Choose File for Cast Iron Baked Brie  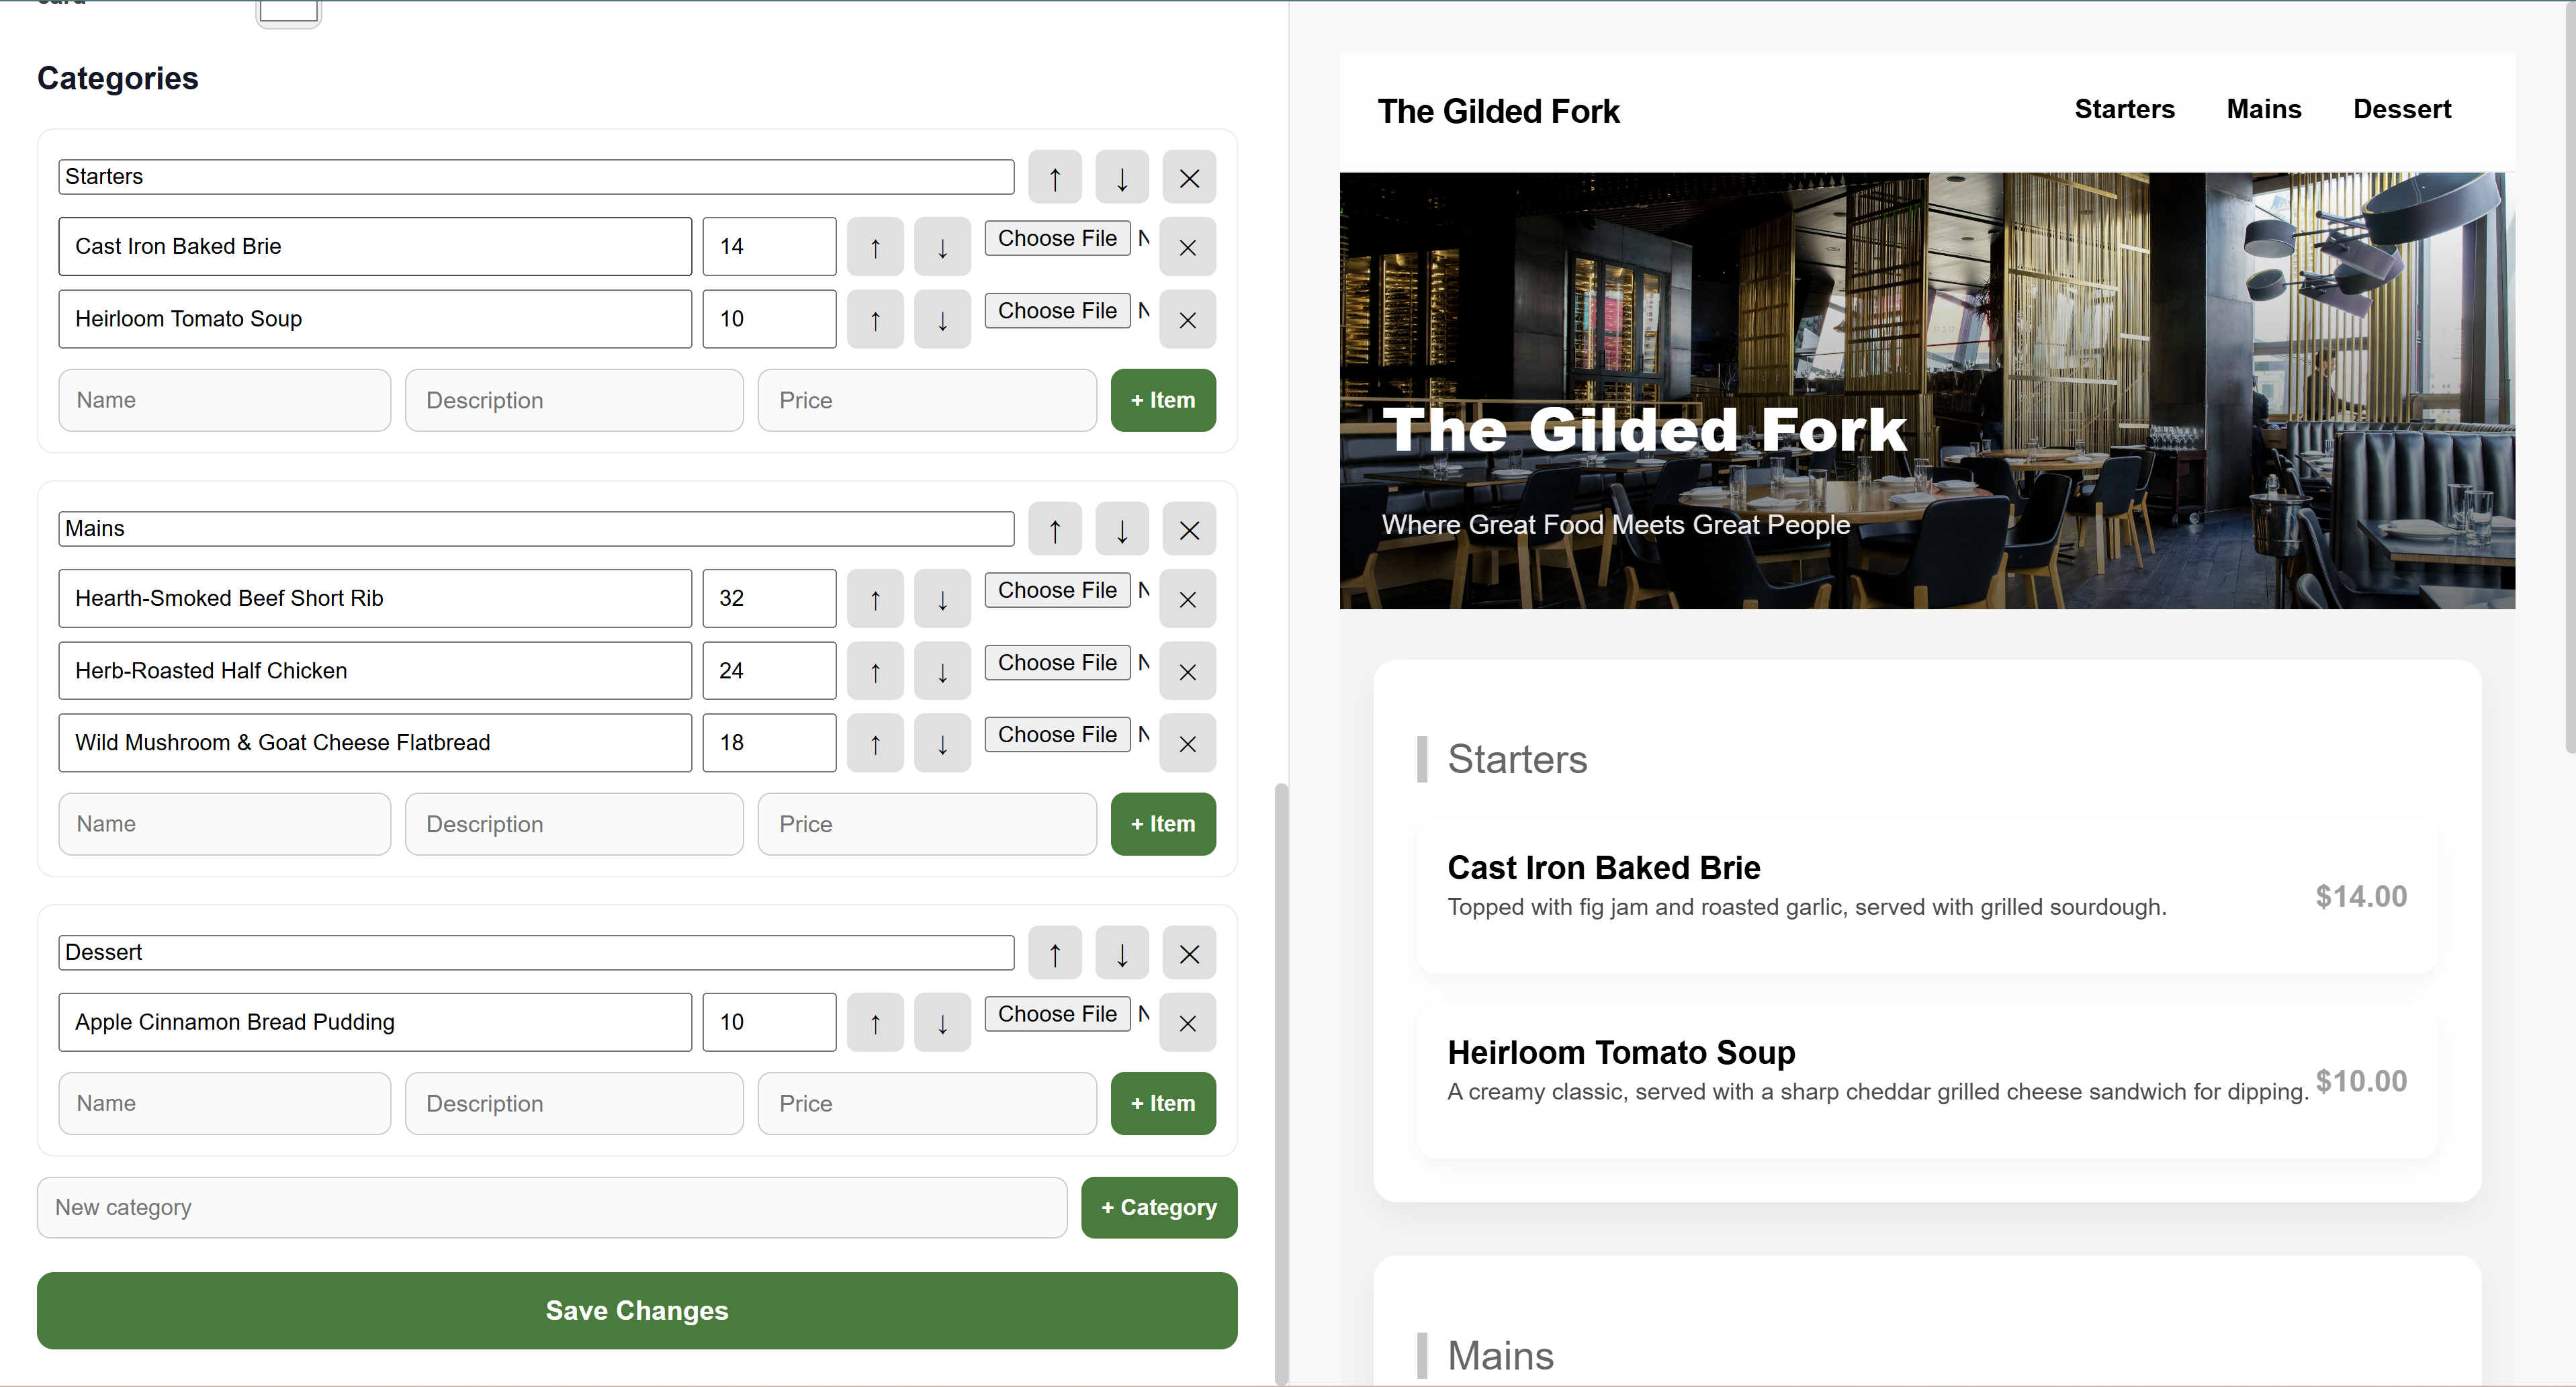[x=1056, y=238]
